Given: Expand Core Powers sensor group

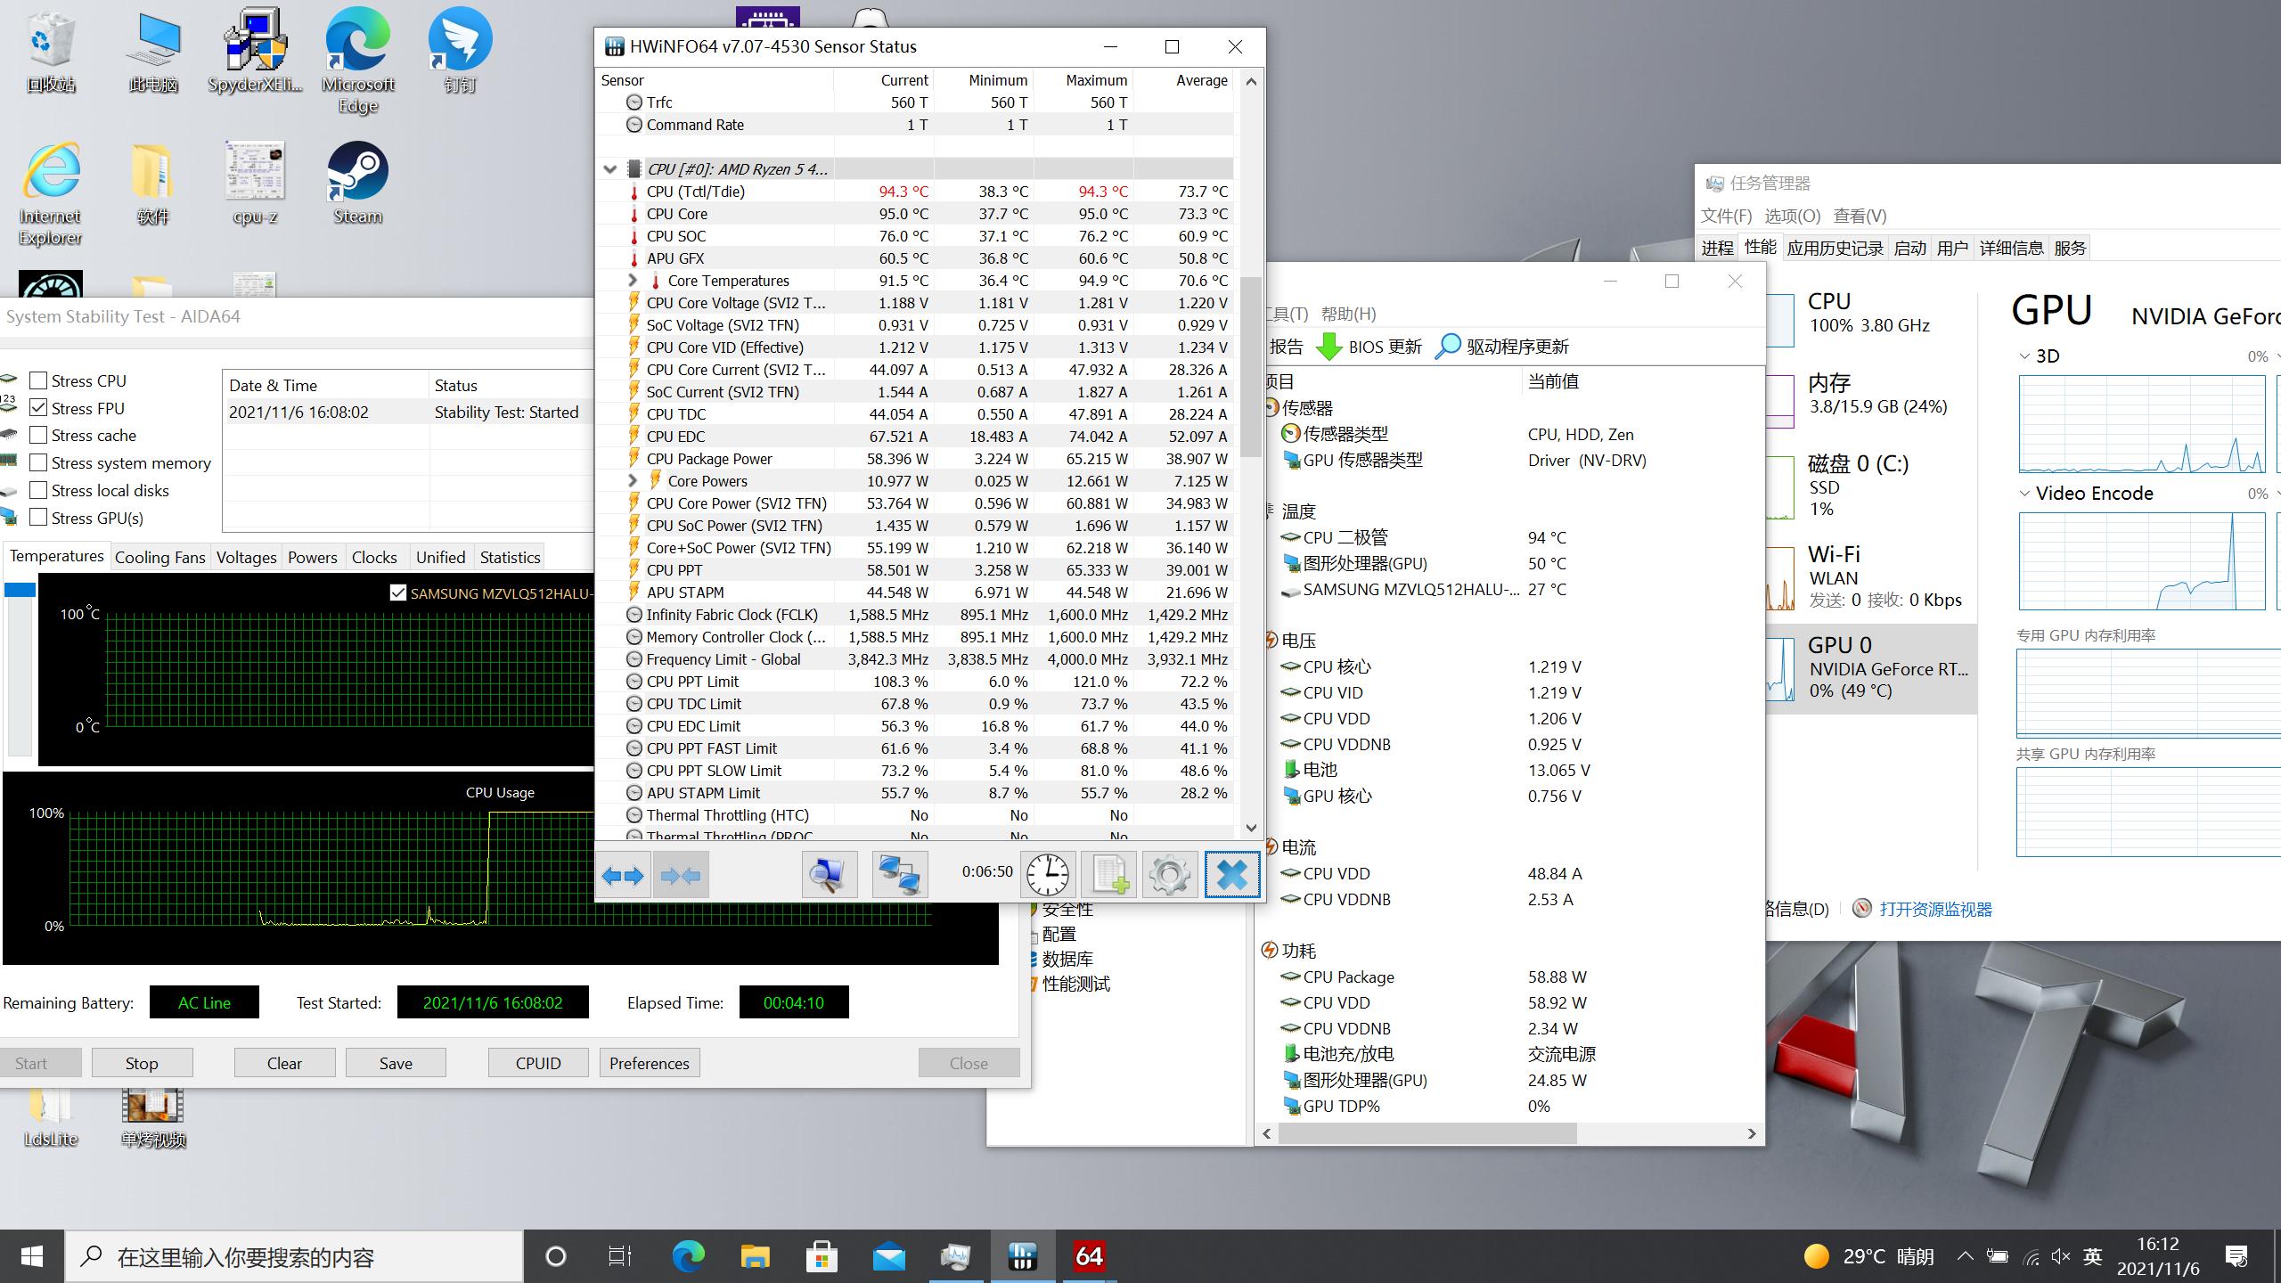Looking at the screenshot, I should pyautogui.click(x=633, y=481).
